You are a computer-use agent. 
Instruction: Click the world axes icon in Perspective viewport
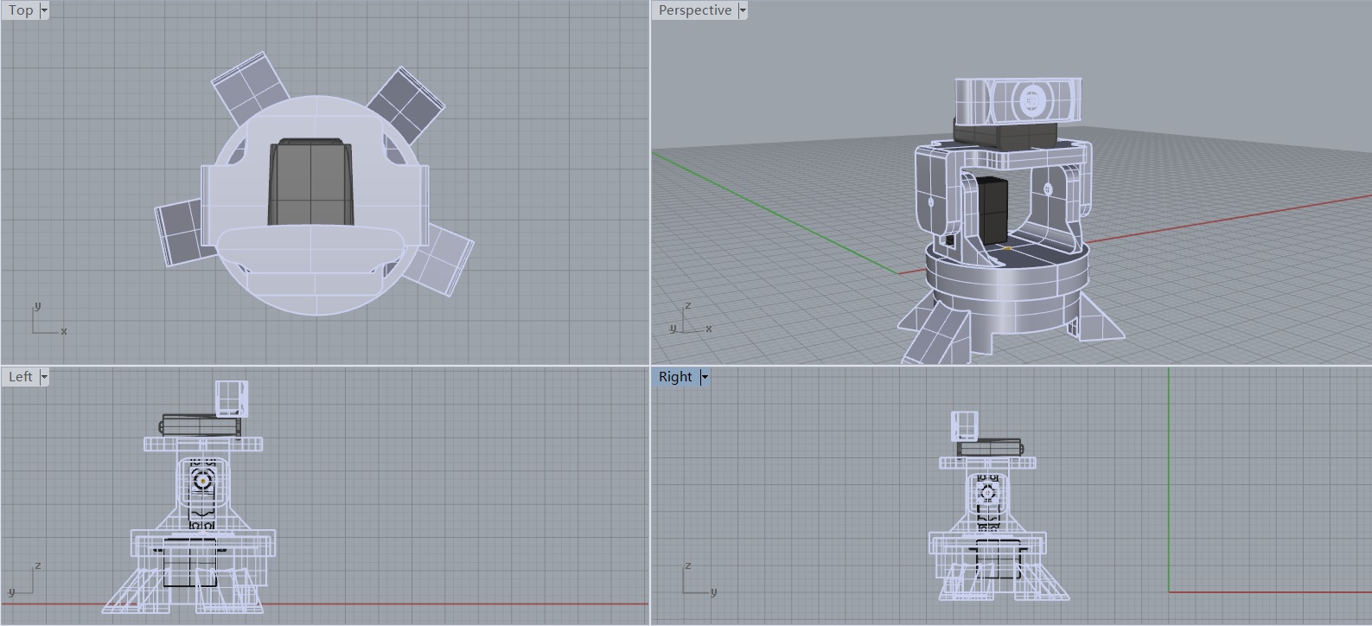pos(692,319)
